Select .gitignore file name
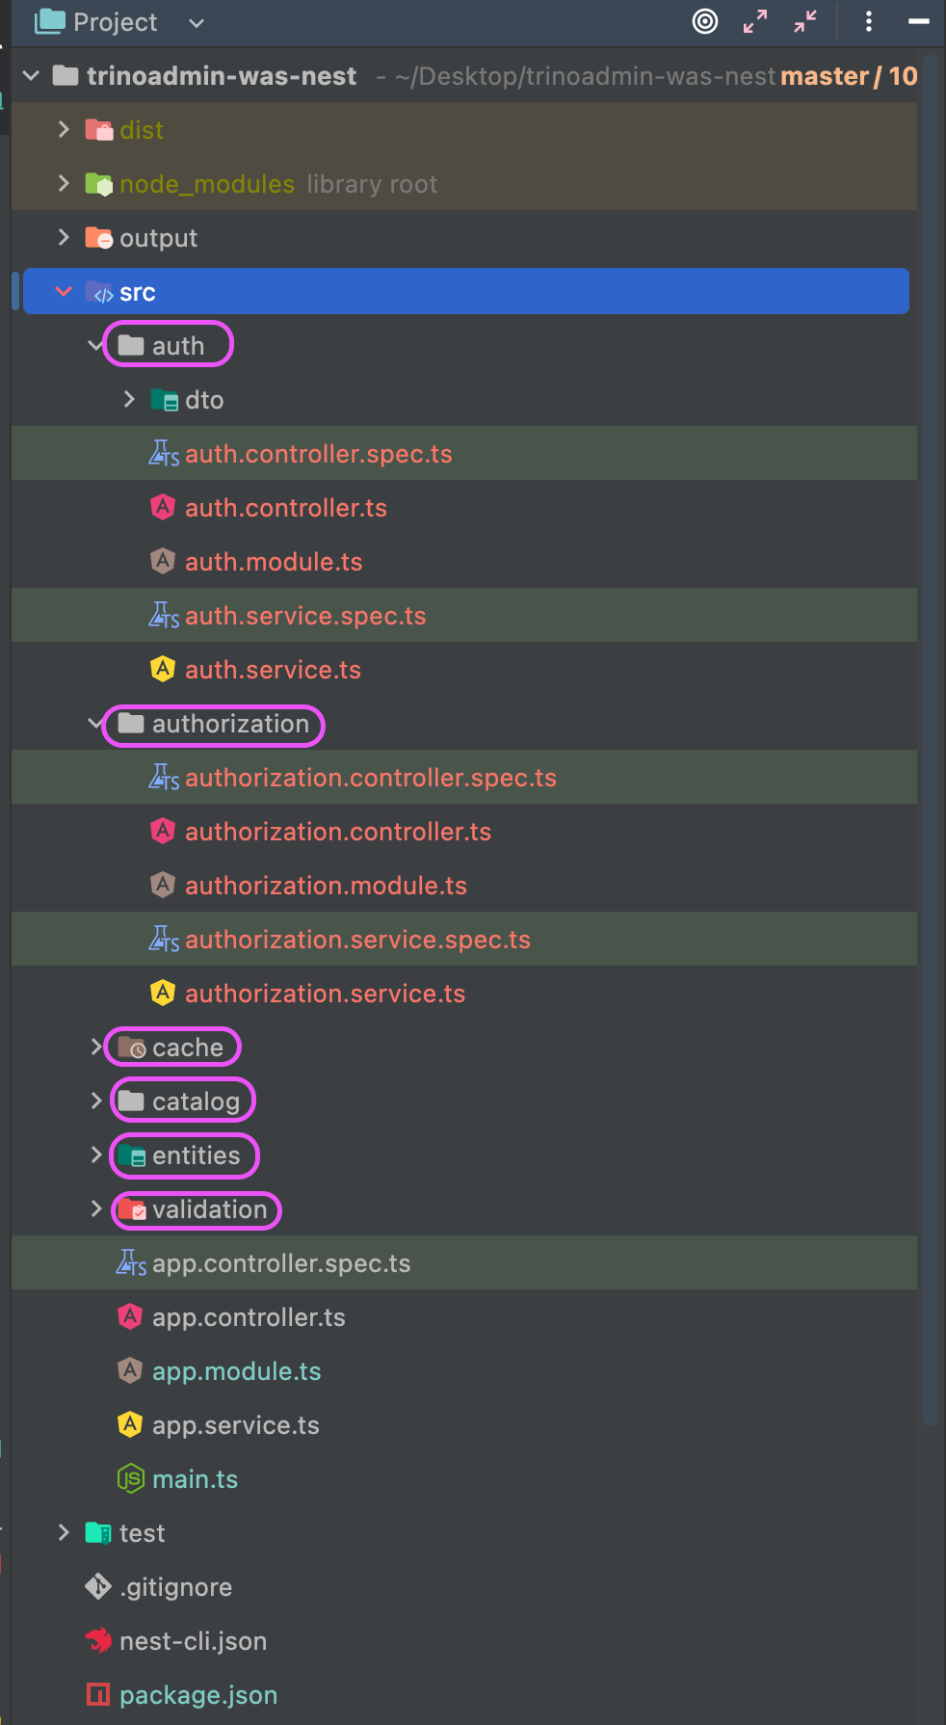Viewport: 946px width, 1725px height. [175, 1587]
